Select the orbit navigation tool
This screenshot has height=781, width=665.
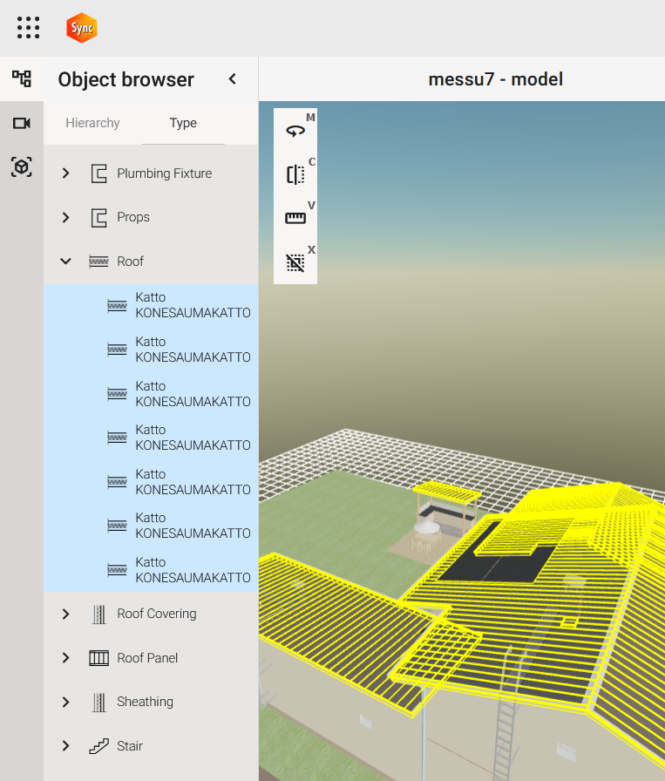[295, 131]
